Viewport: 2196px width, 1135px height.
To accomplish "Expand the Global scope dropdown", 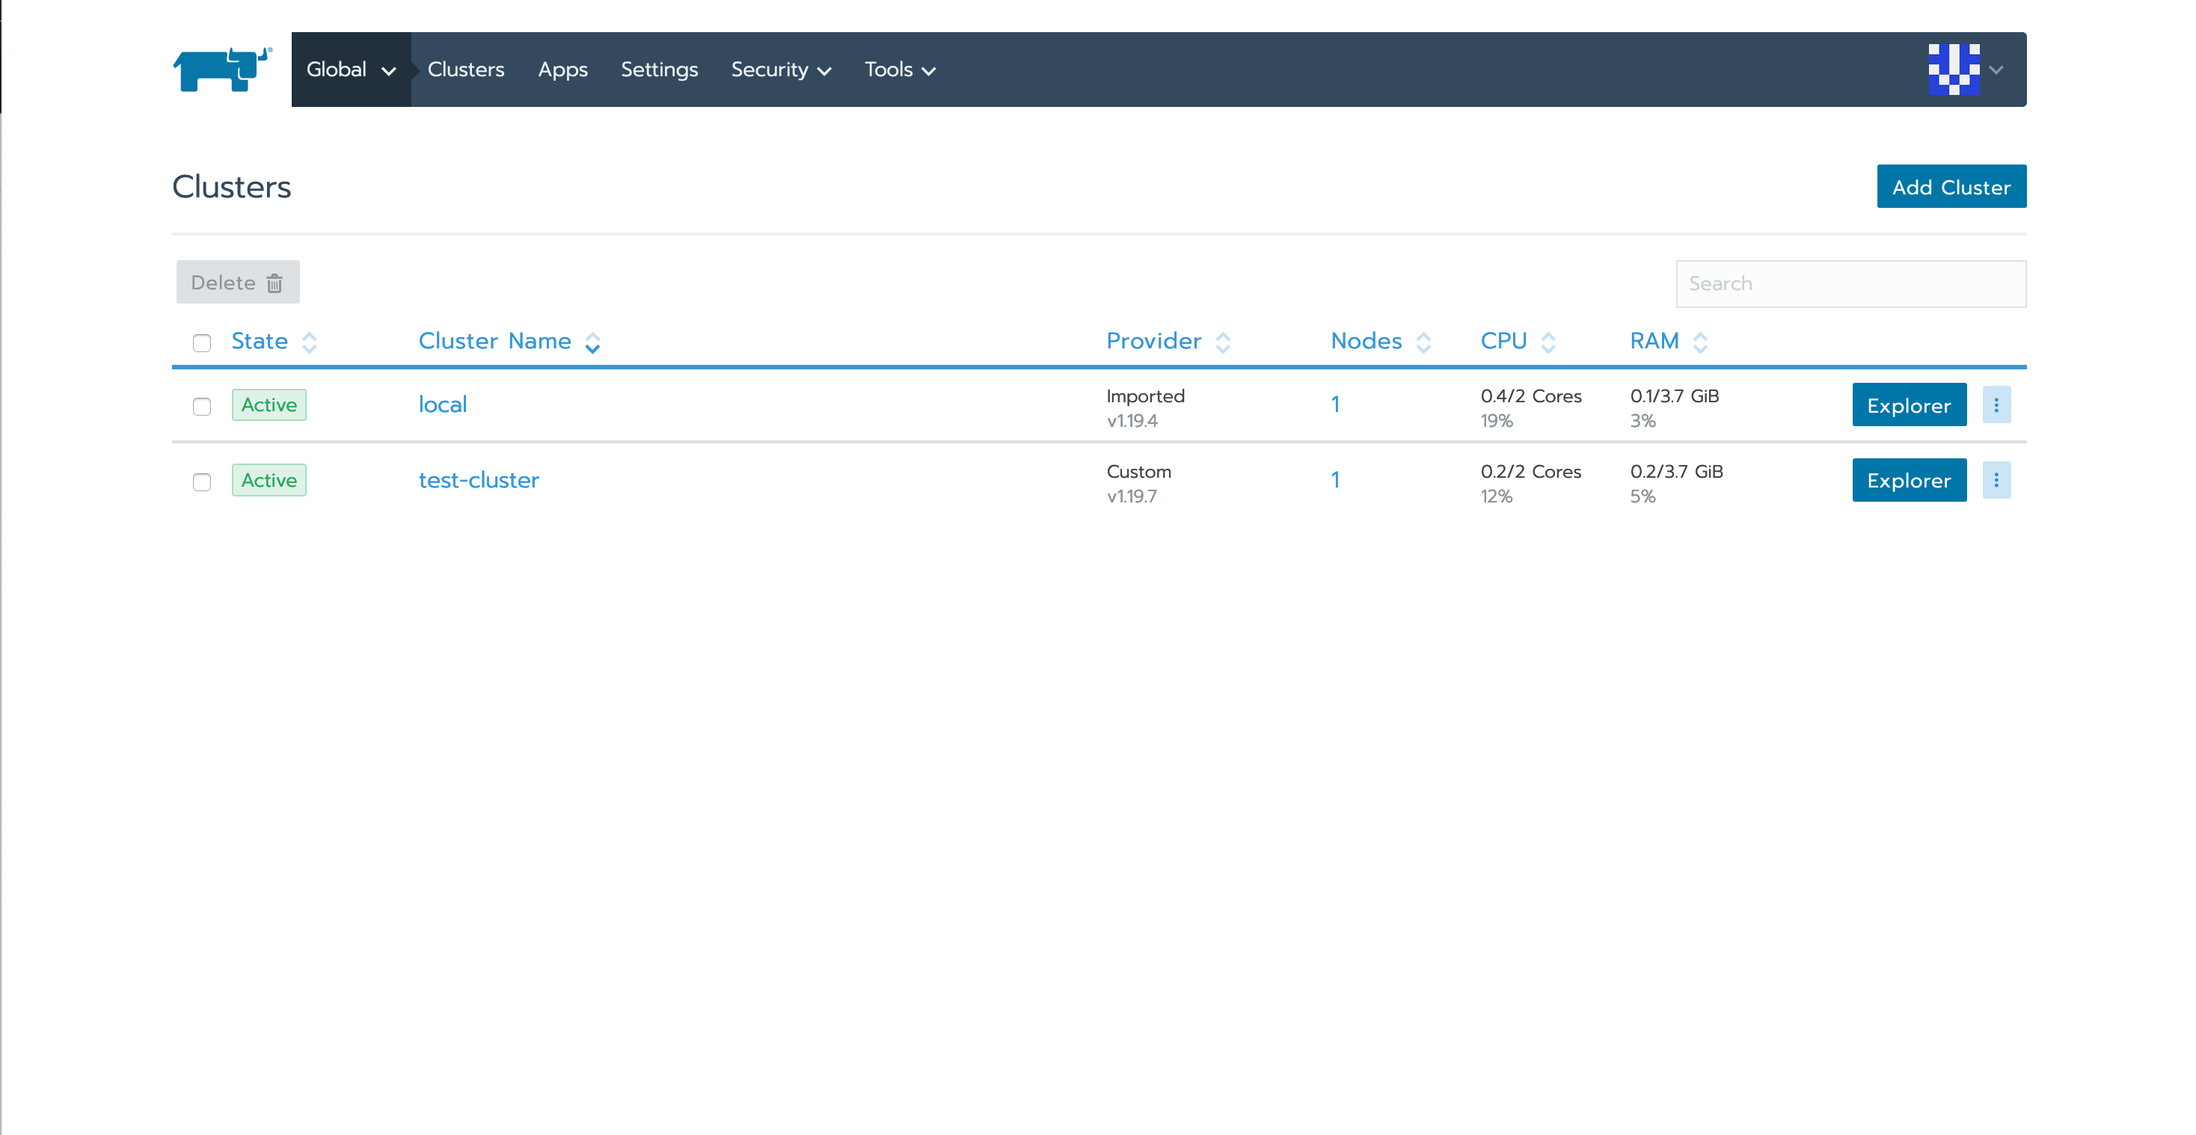I will point(352,69).
